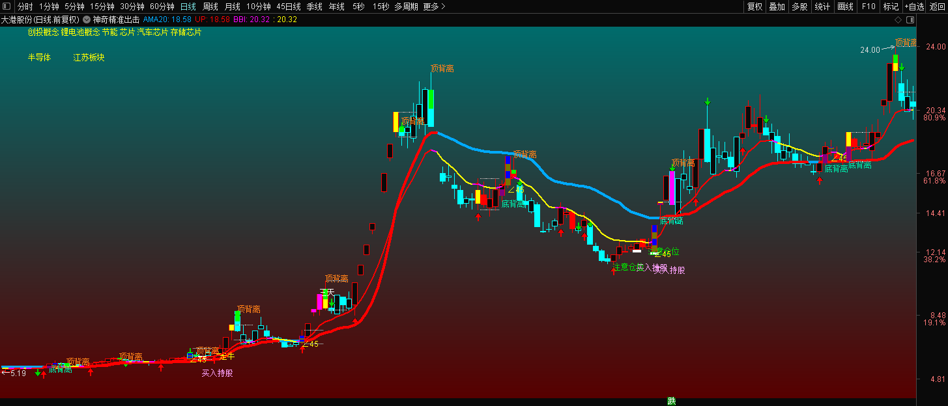Switch to 分时 intraday view

coord(25,7)
